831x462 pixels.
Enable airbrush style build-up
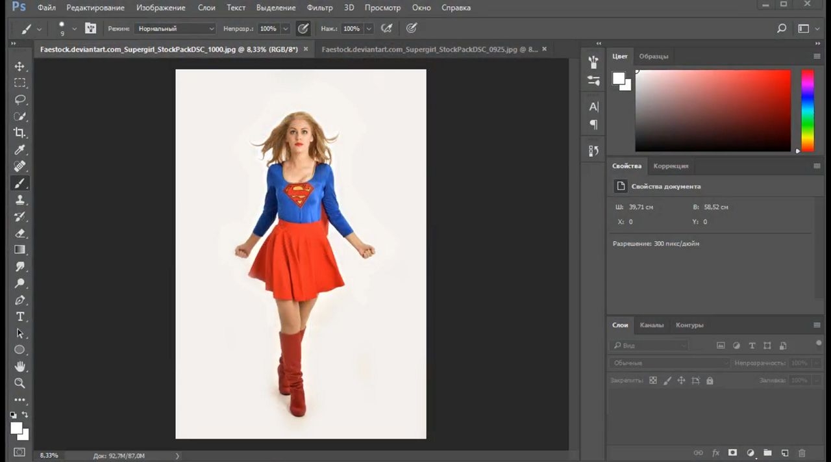click(x=387, y=29)
